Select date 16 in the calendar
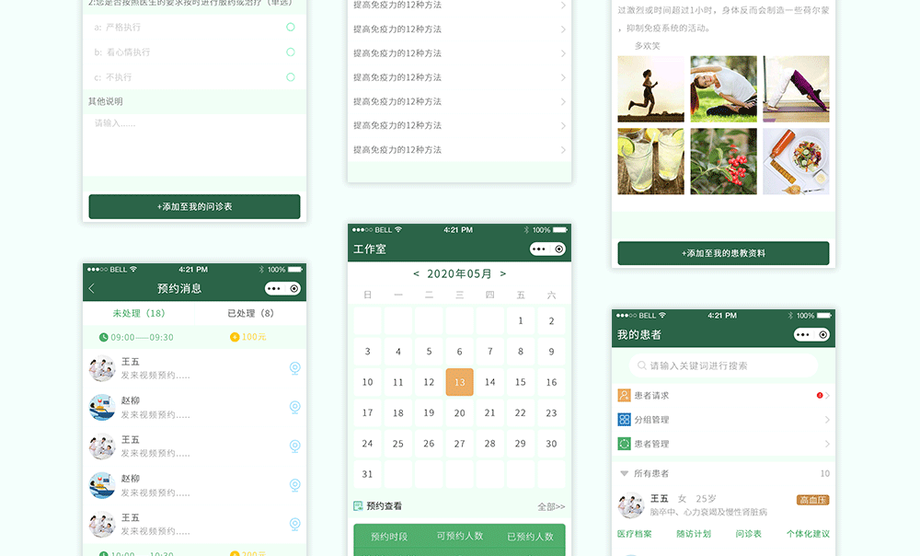920x556 pixels. [551, 382]
